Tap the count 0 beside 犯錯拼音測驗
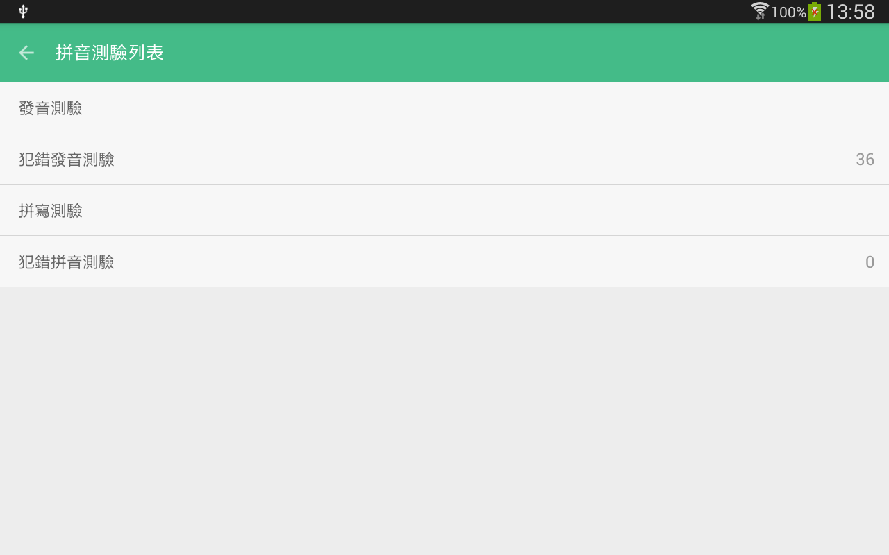This screenshot has width=889, height=555. click(x=870, y=262)
